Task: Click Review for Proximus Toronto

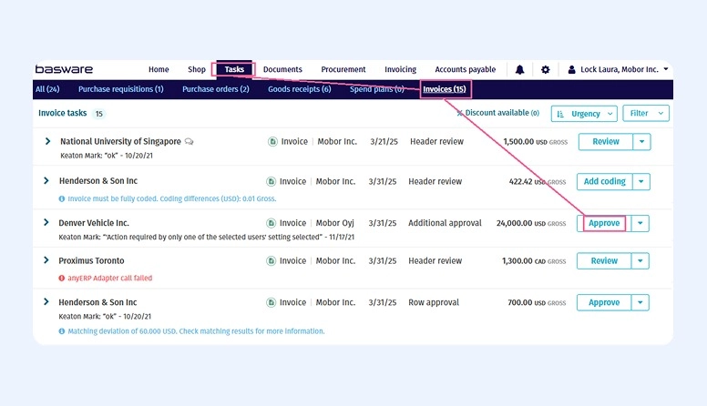Action: click(x=604, y=261)
